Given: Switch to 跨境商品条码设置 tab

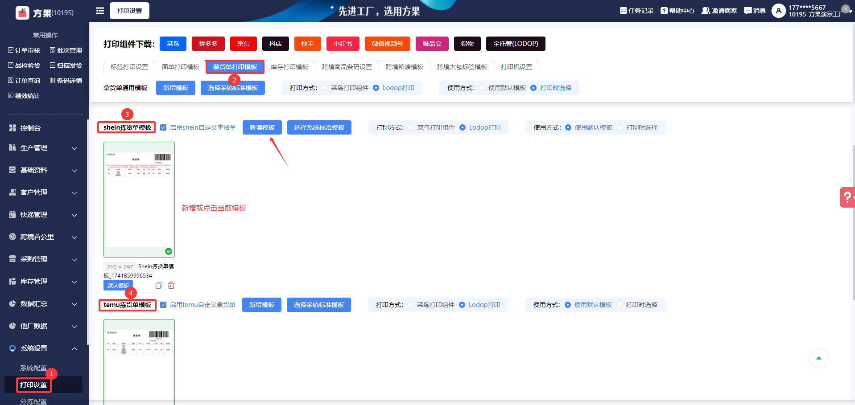Looking at the screenshot, I should tap(347, 67).
